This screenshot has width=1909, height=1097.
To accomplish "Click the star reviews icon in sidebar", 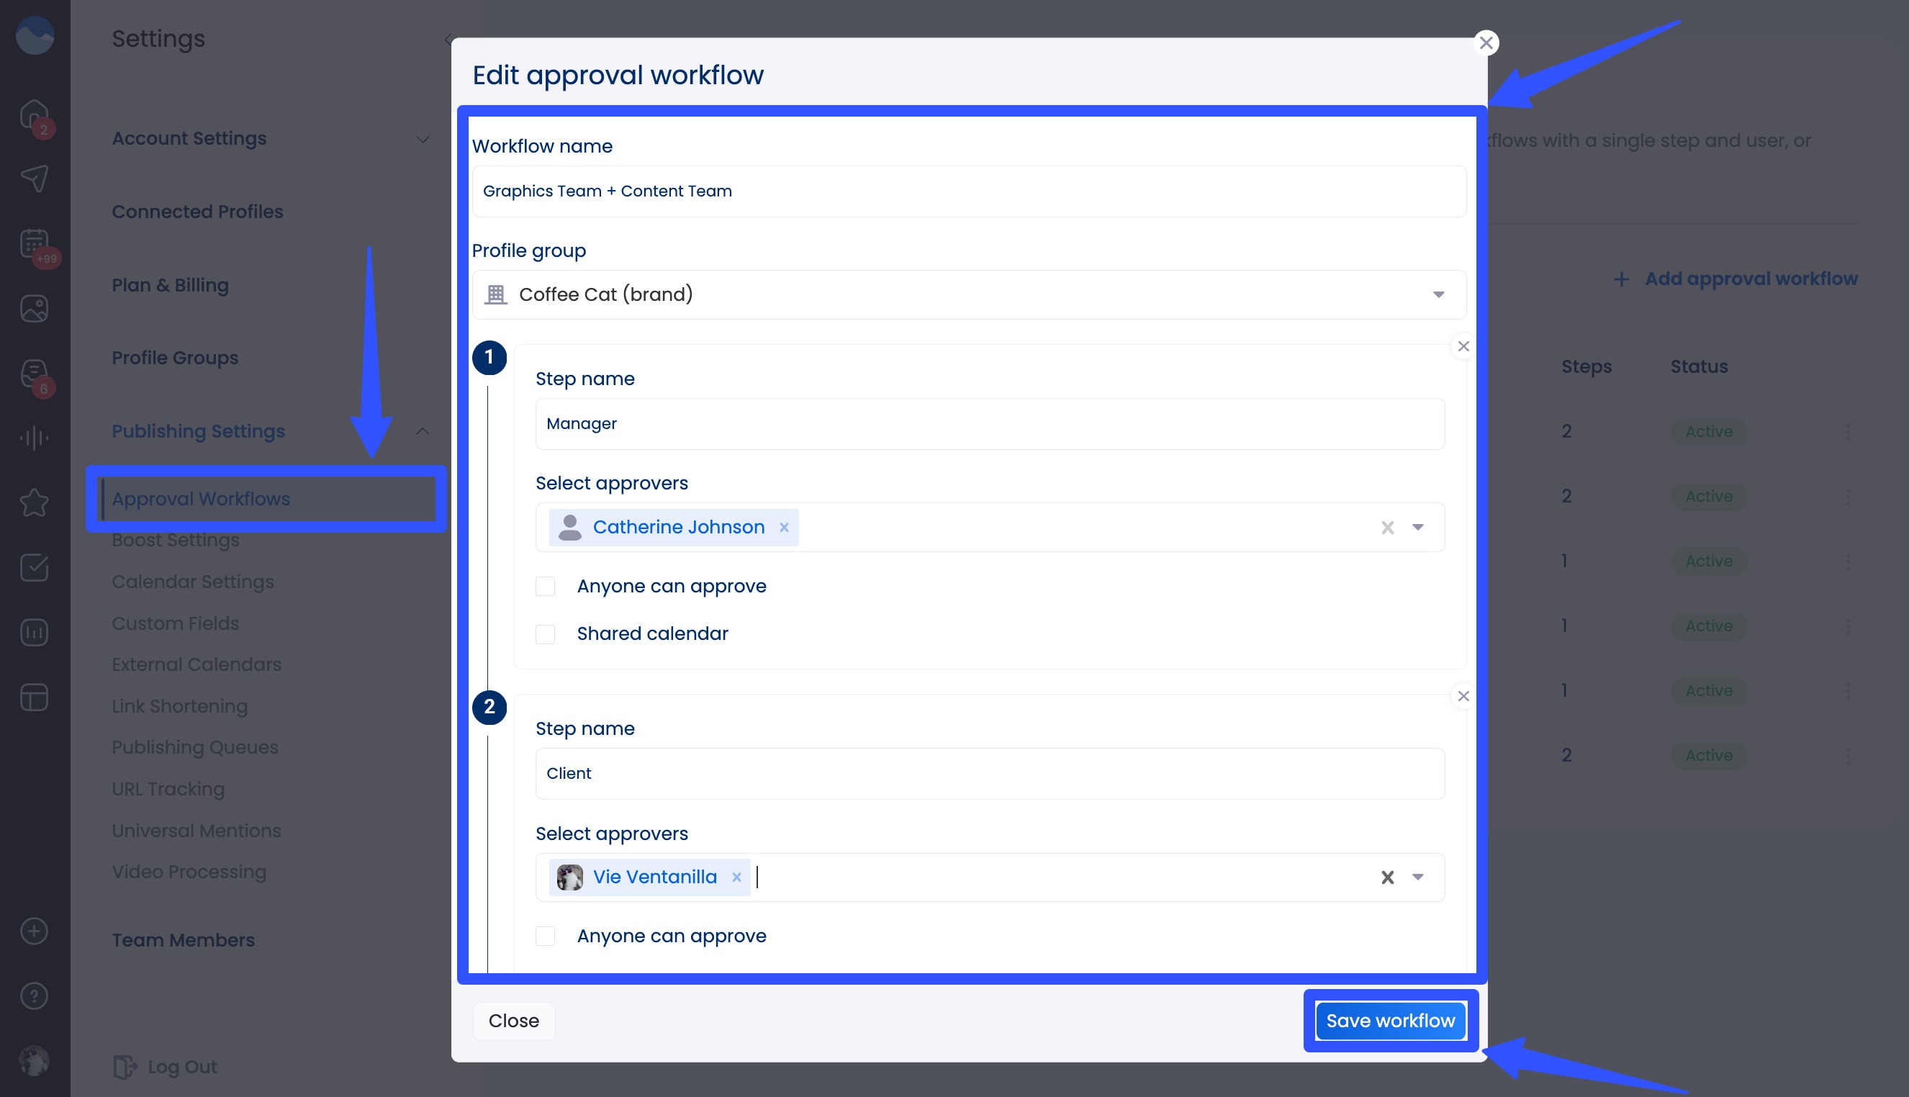I will tap(35, 502).
